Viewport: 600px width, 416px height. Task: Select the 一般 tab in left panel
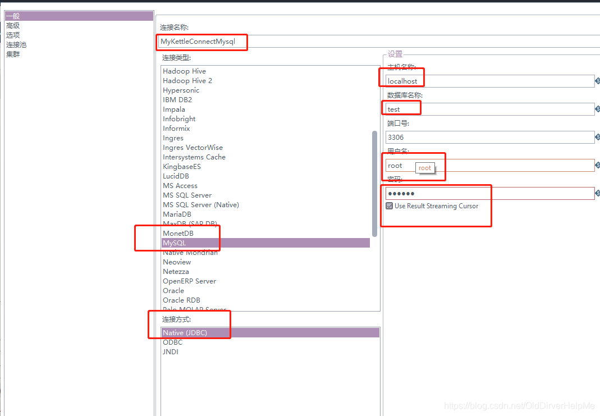point(79,16)
